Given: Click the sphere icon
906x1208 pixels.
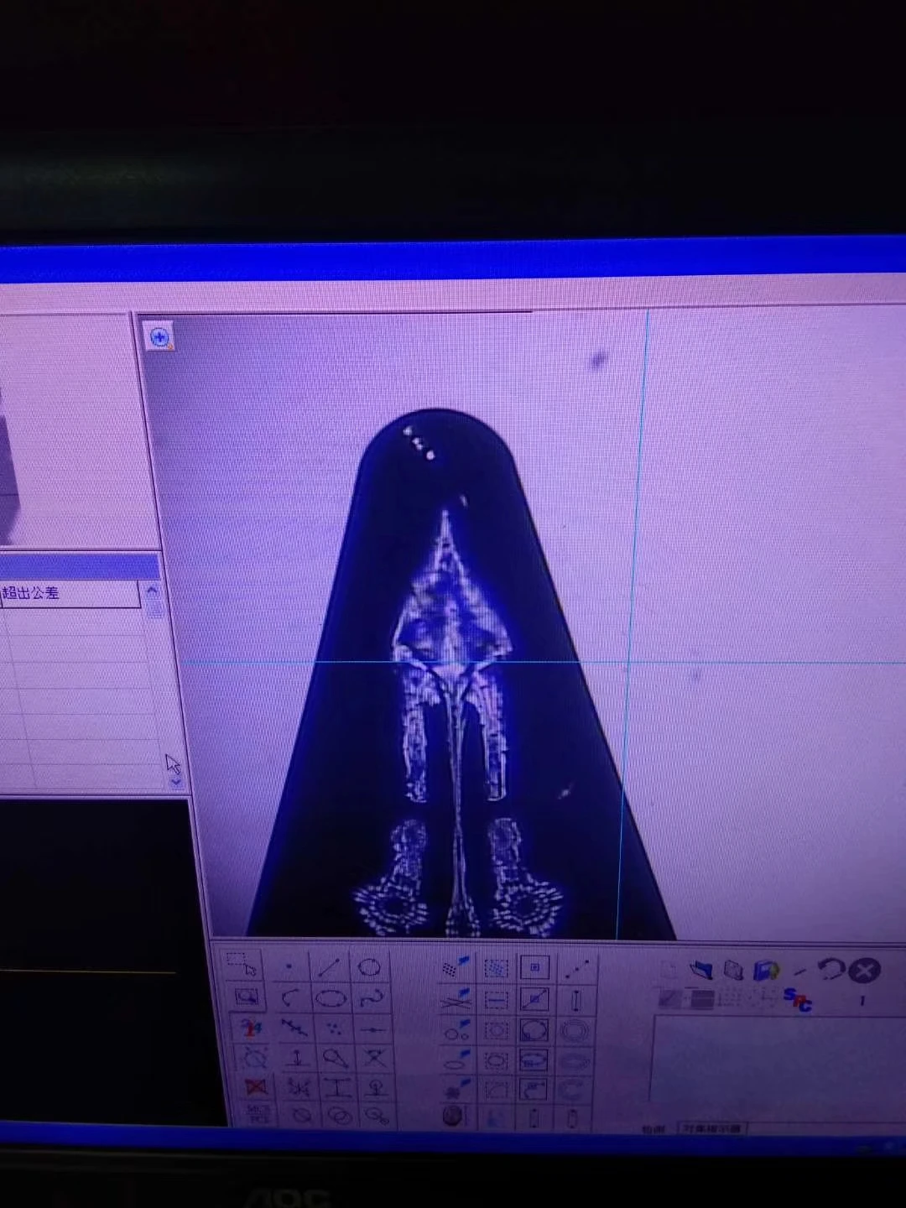Looking at the screenshot, I should point(452,1116).
